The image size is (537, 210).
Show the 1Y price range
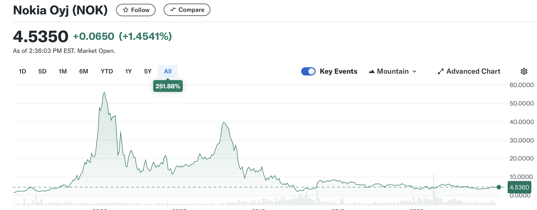tap(128, 71)
